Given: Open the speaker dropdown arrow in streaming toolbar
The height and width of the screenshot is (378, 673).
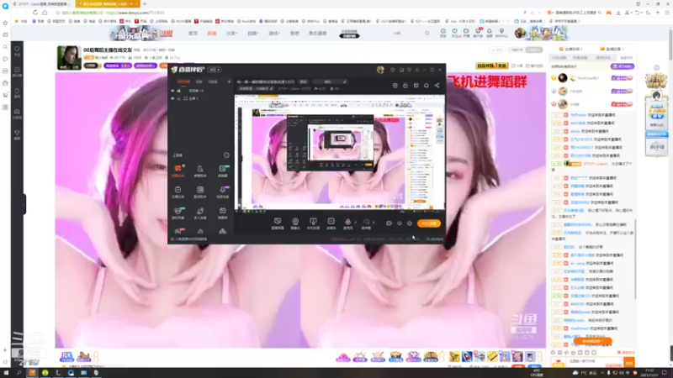Looking at the screenshot, I should click(x=374, y=222).
